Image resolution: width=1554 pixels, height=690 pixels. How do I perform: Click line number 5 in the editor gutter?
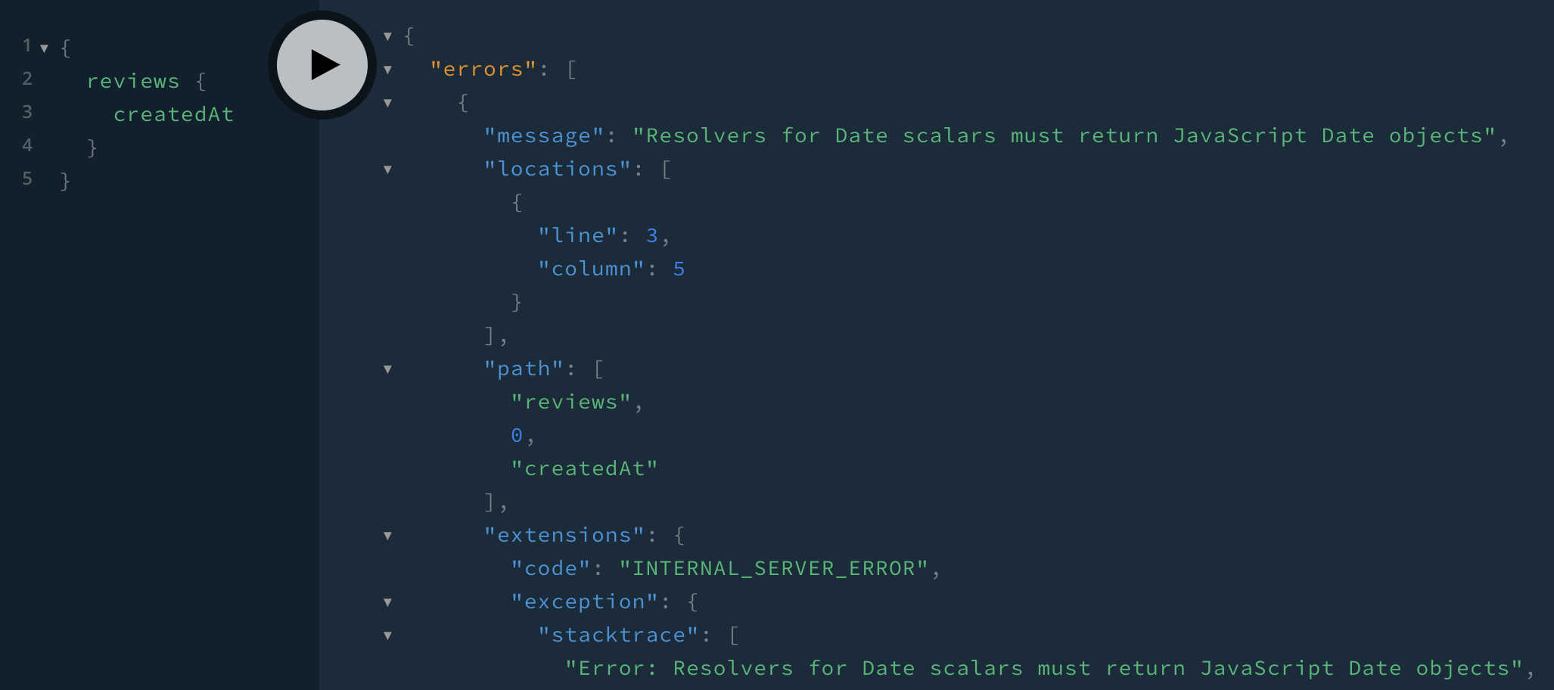coord(27,179)
